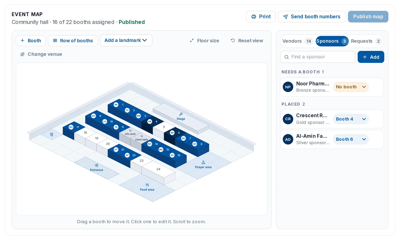This screenshot has width=400, height=240.
Task: Switch to the Vendors tab
Action: click(297, 41)
